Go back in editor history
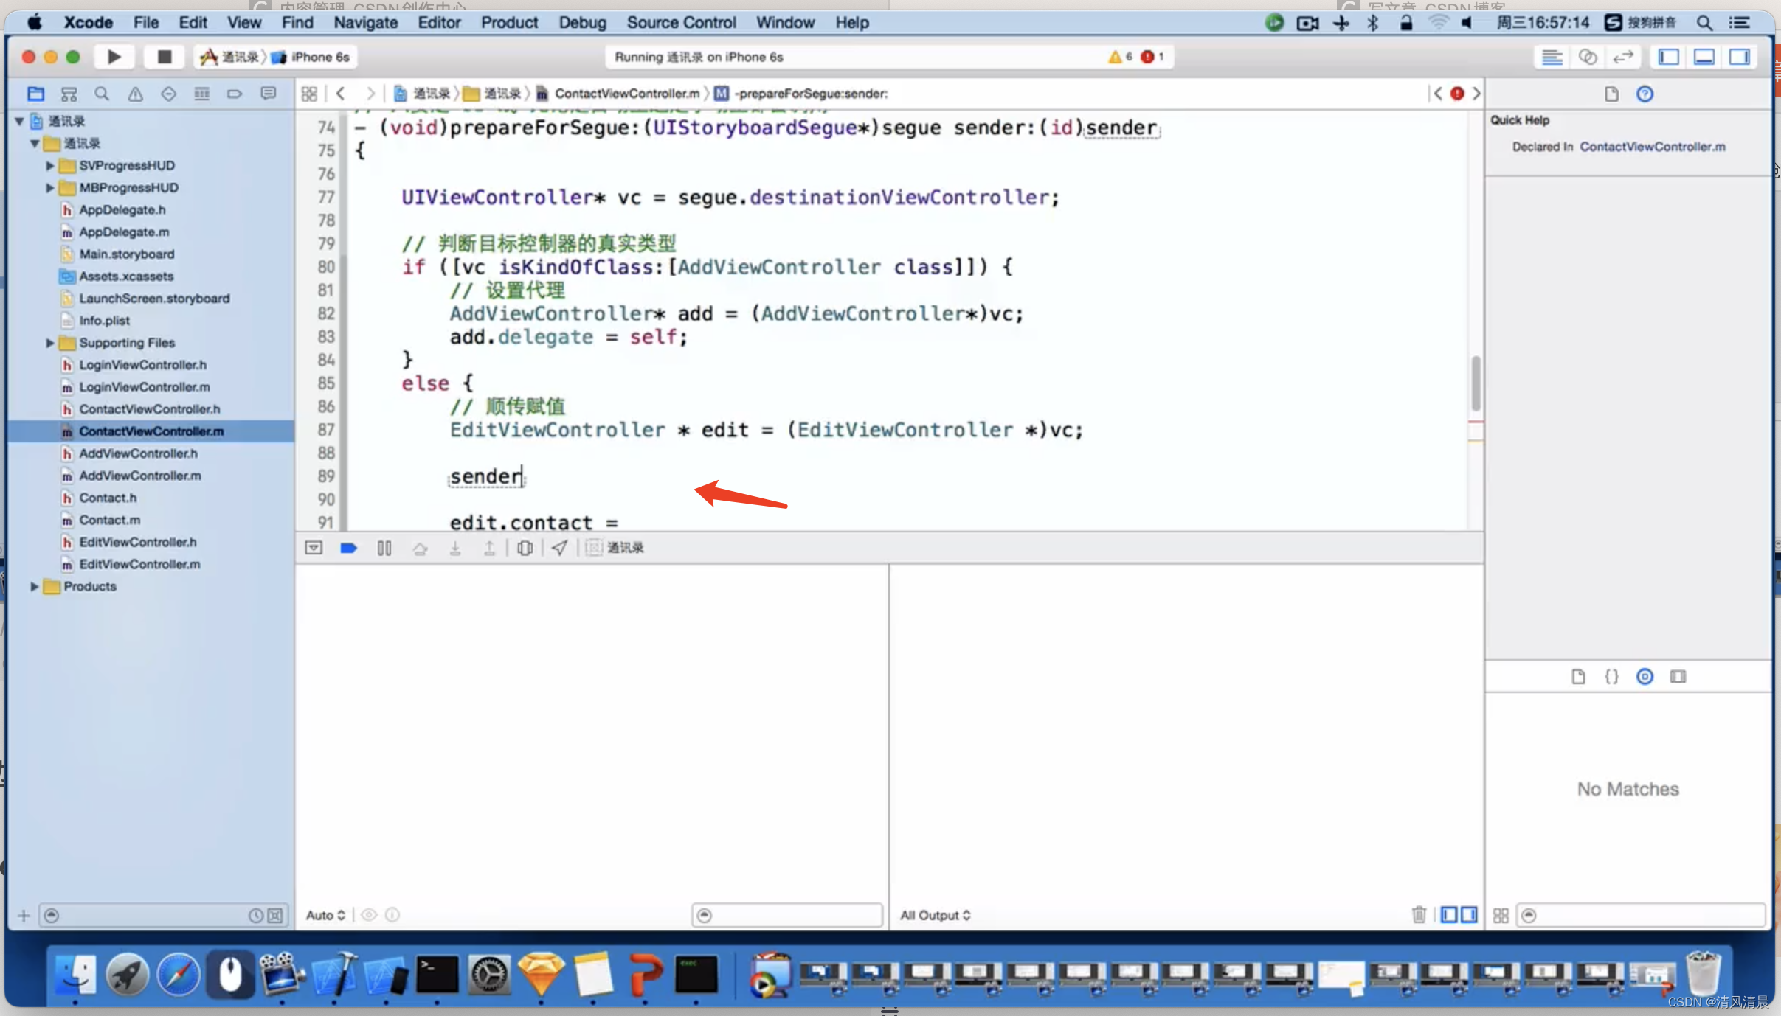Image resolution: width=1781 pixels, height=1016 pixels. (340, 94)
